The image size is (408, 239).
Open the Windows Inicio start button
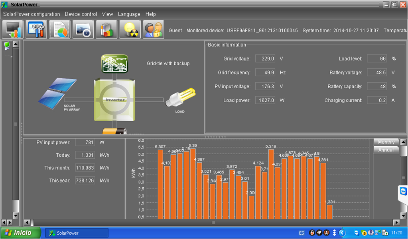[21, 233]
